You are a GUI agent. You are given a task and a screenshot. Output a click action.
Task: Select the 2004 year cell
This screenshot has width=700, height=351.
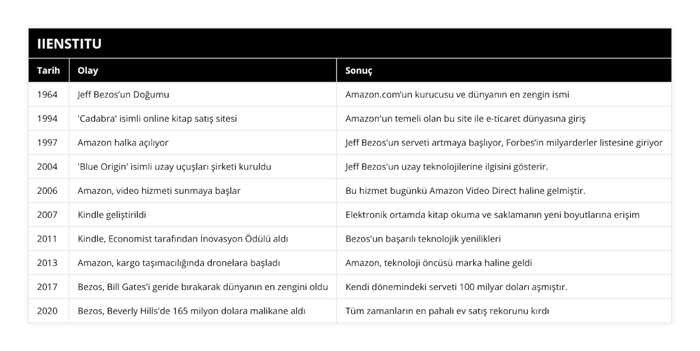pos(47,166)
